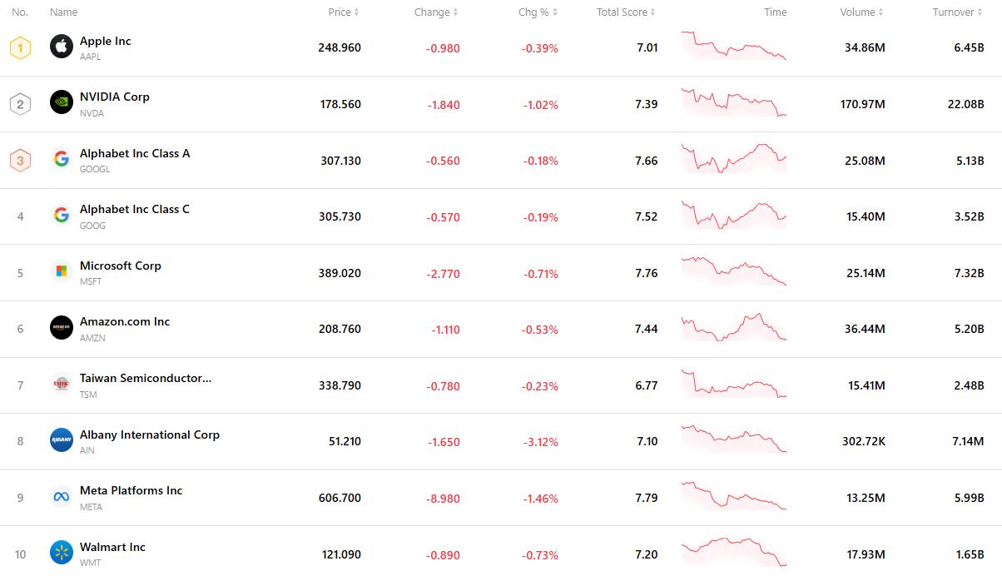Click the Amazon.com Inc logo icon

(62, 328)
